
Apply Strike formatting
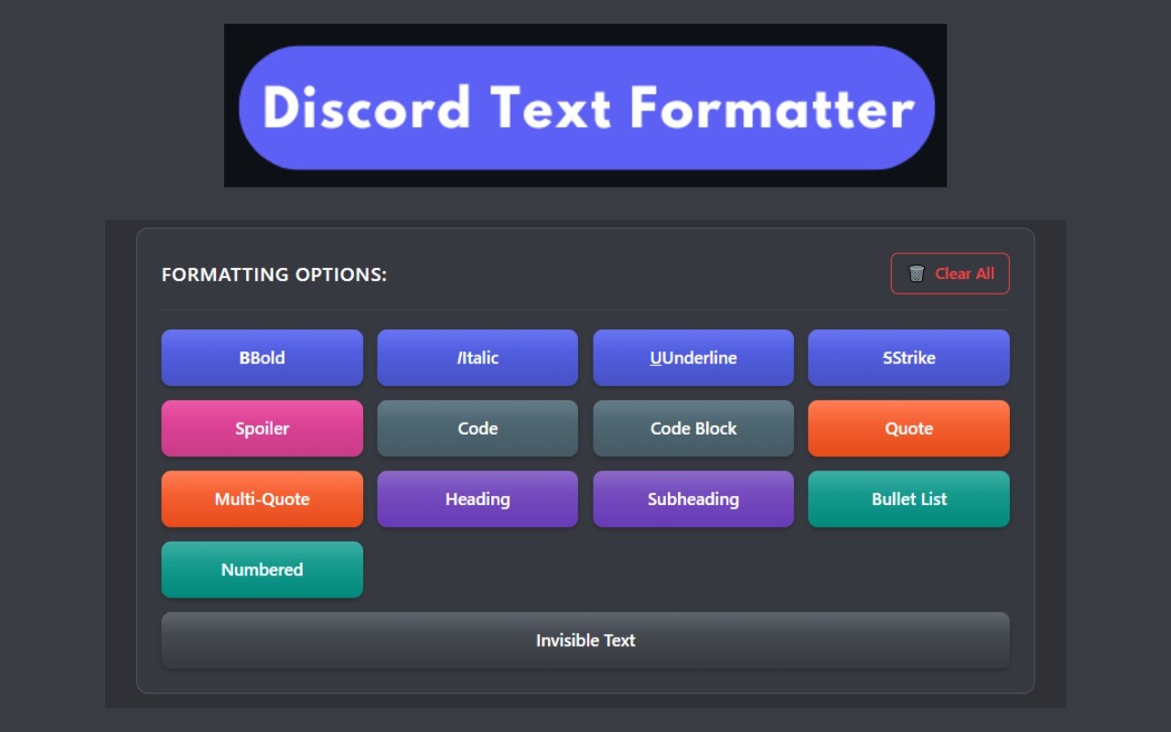click(909, 358)
